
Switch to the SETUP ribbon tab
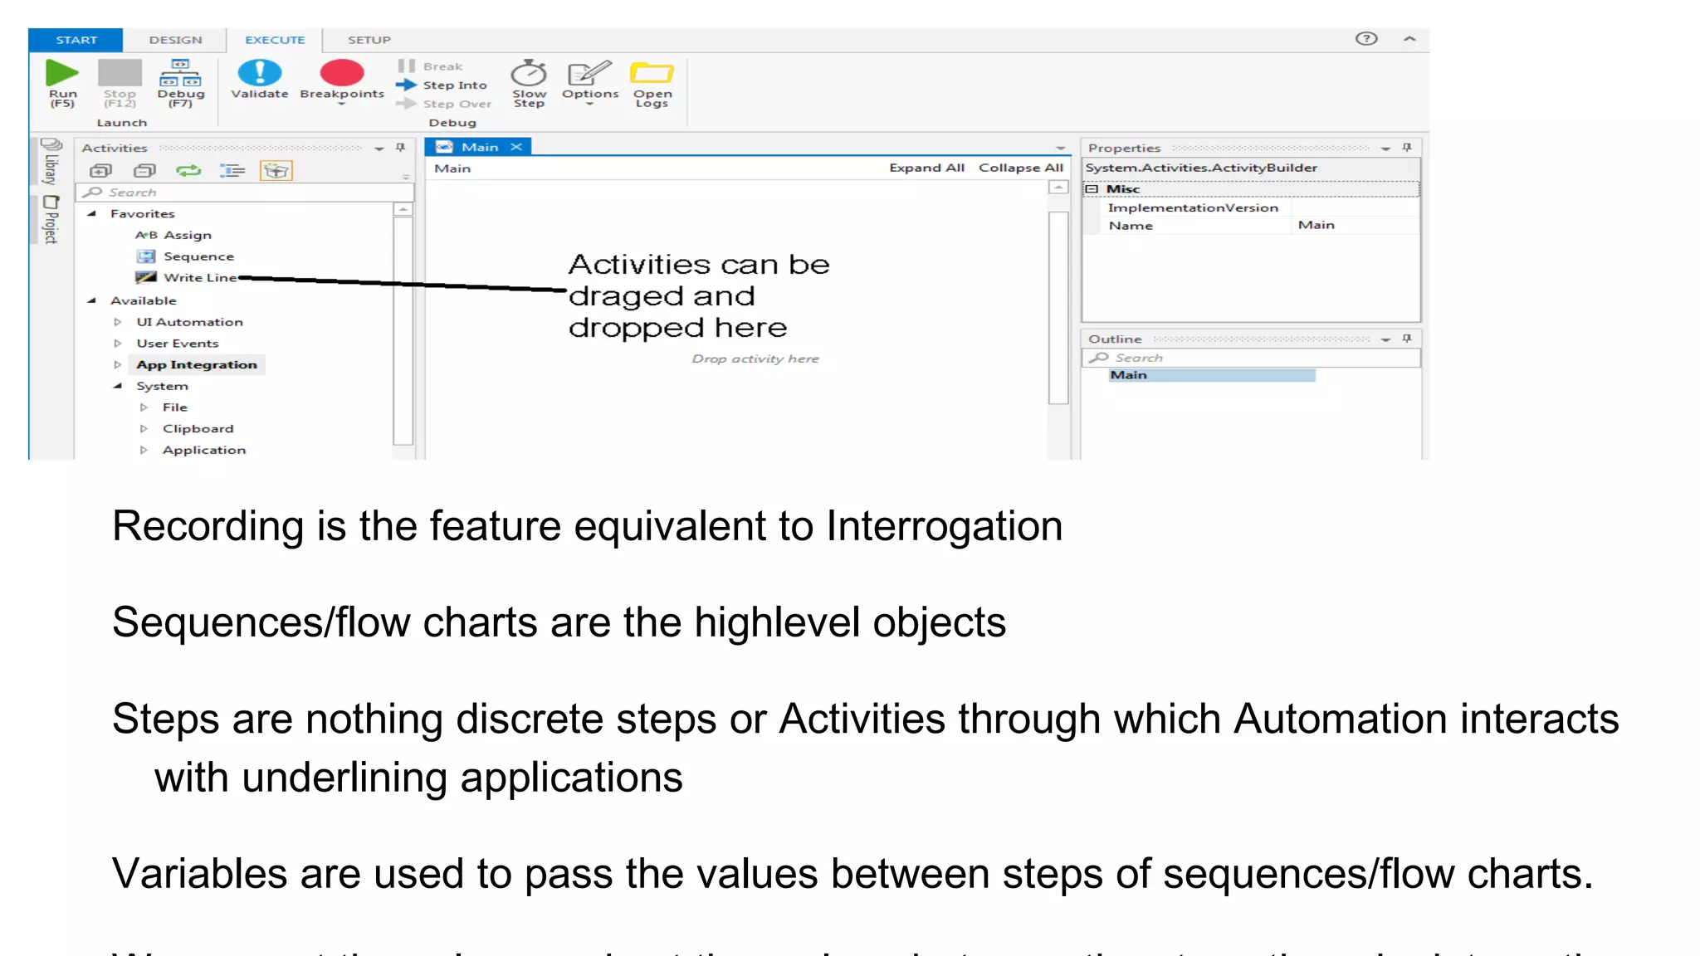point(369,40)
